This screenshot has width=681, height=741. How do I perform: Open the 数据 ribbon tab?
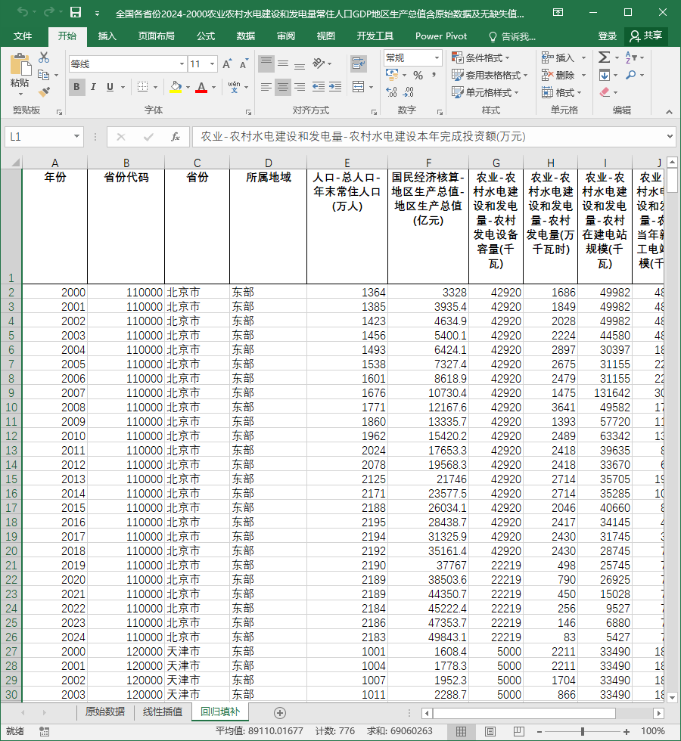pyautogui.click(x=245, y=36)
